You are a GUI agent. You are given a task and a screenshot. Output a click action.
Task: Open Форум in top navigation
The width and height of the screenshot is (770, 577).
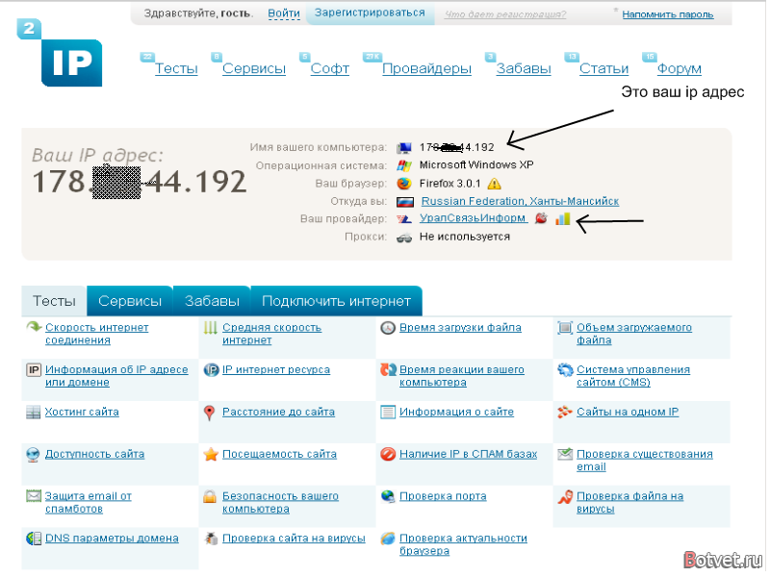tap(680, 68)
